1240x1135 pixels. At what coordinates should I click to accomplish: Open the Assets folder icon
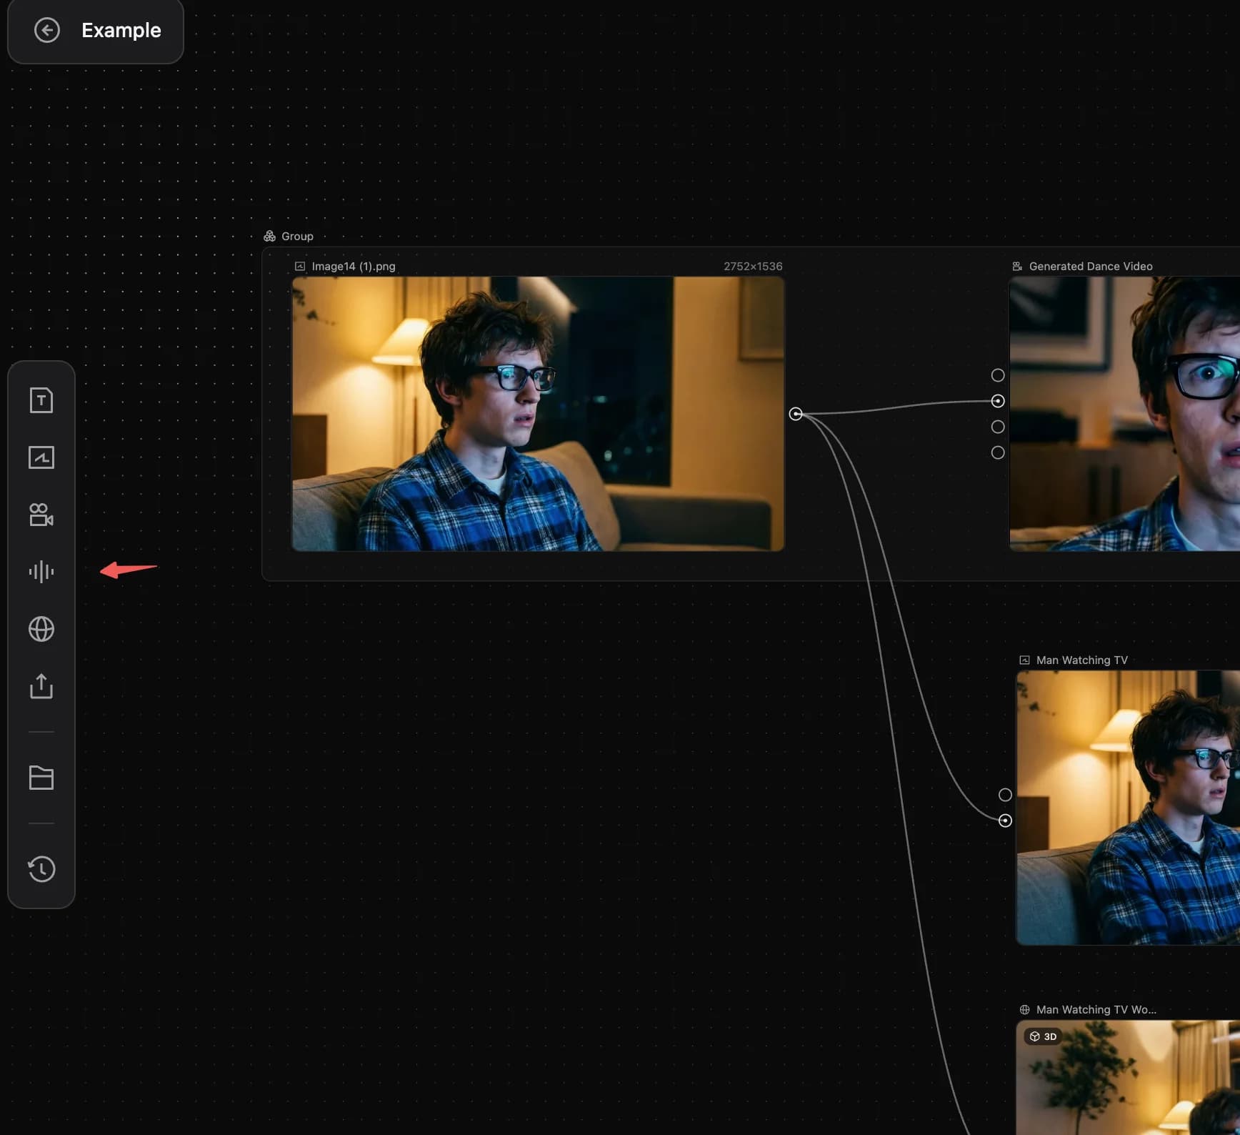(41, 778)
